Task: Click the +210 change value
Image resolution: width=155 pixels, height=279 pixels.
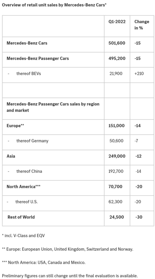Action: coord(139,73)
